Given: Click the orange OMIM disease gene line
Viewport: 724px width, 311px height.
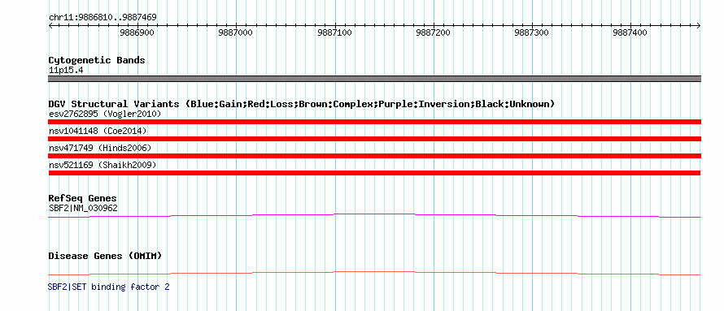Looking at the screenshot, I should coord(374,273).
